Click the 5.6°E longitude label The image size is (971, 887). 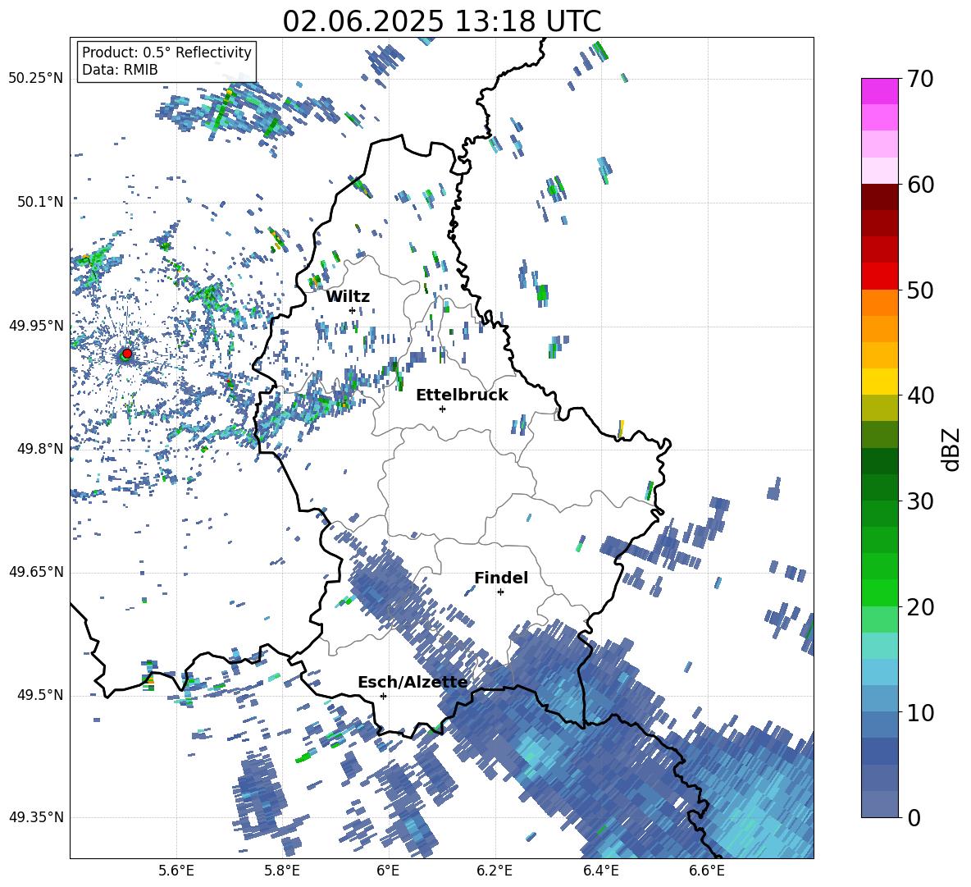click(x=176, y=871)
